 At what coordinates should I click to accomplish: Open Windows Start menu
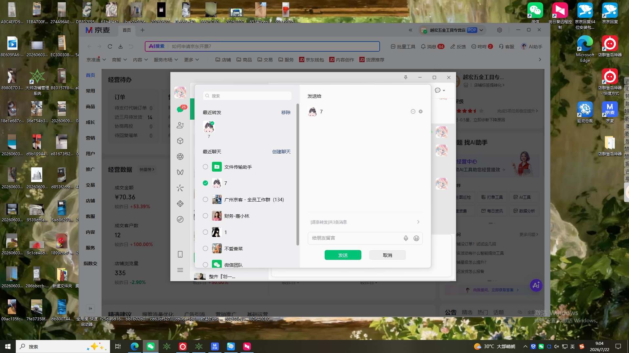click(8, 346)
